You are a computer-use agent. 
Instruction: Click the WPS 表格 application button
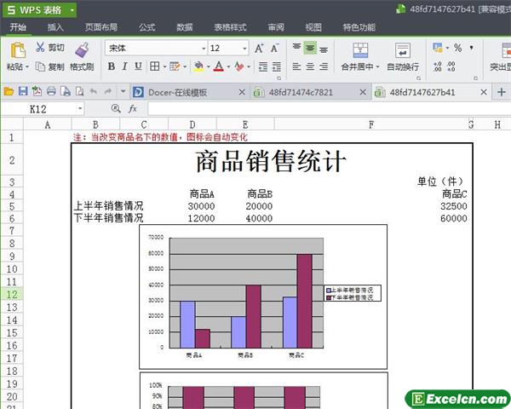(37, 9)
